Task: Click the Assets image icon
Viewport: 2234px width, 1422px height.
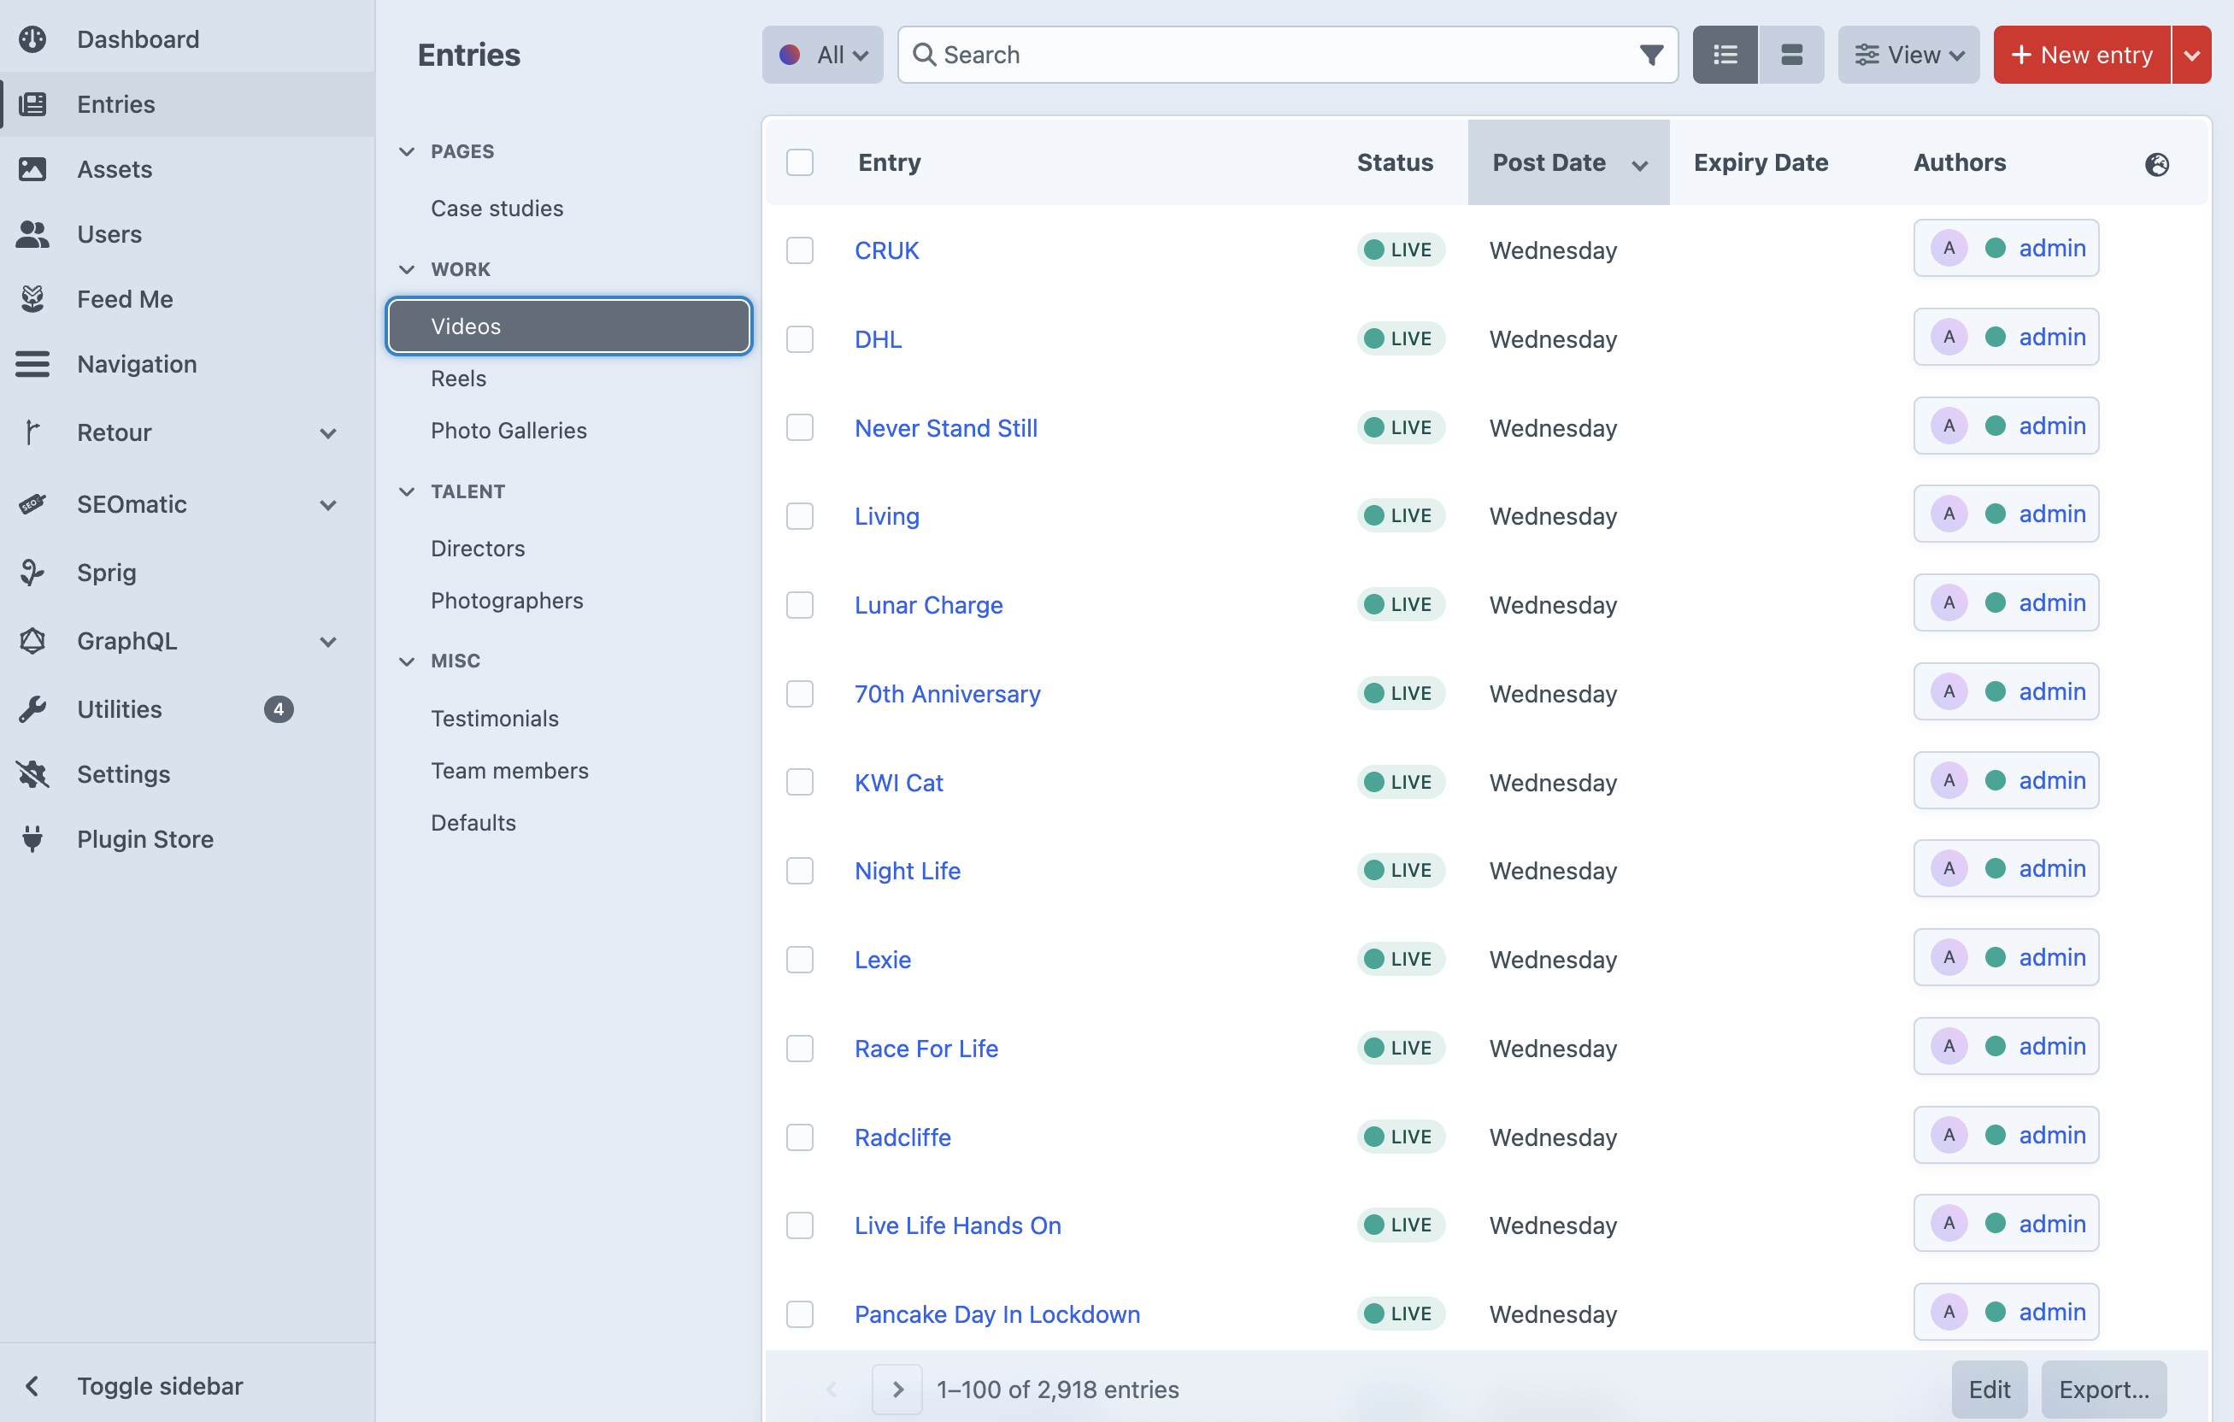Action: 32,169
